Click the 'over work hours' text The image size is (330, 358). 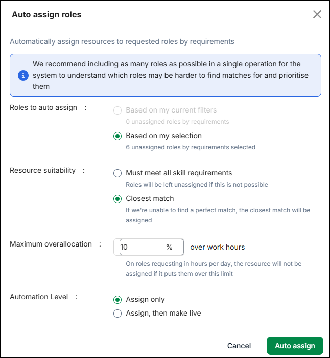coord(217,247)
